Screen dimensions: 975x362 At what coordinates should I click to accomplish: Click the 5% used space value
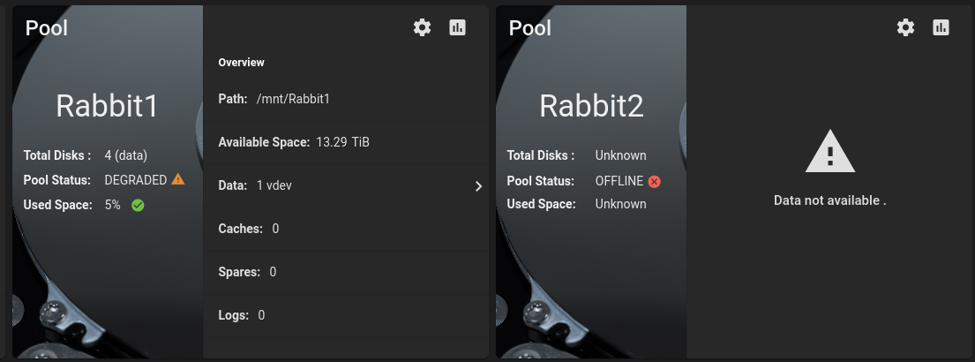pyautogui.click(x=113, y=205)
